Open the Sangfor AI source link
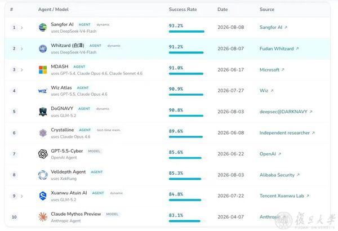The width and height of the screenshot is (338, 231). tap(271, 28)
